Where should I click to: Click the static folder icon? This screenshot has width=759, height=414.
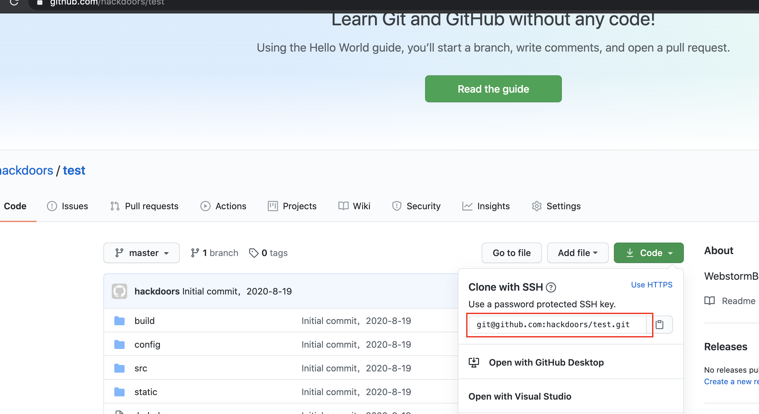click(x=119, y=392)
